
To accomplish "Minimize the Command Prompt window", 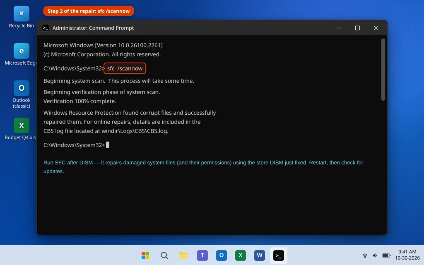I will pos(339,28).
